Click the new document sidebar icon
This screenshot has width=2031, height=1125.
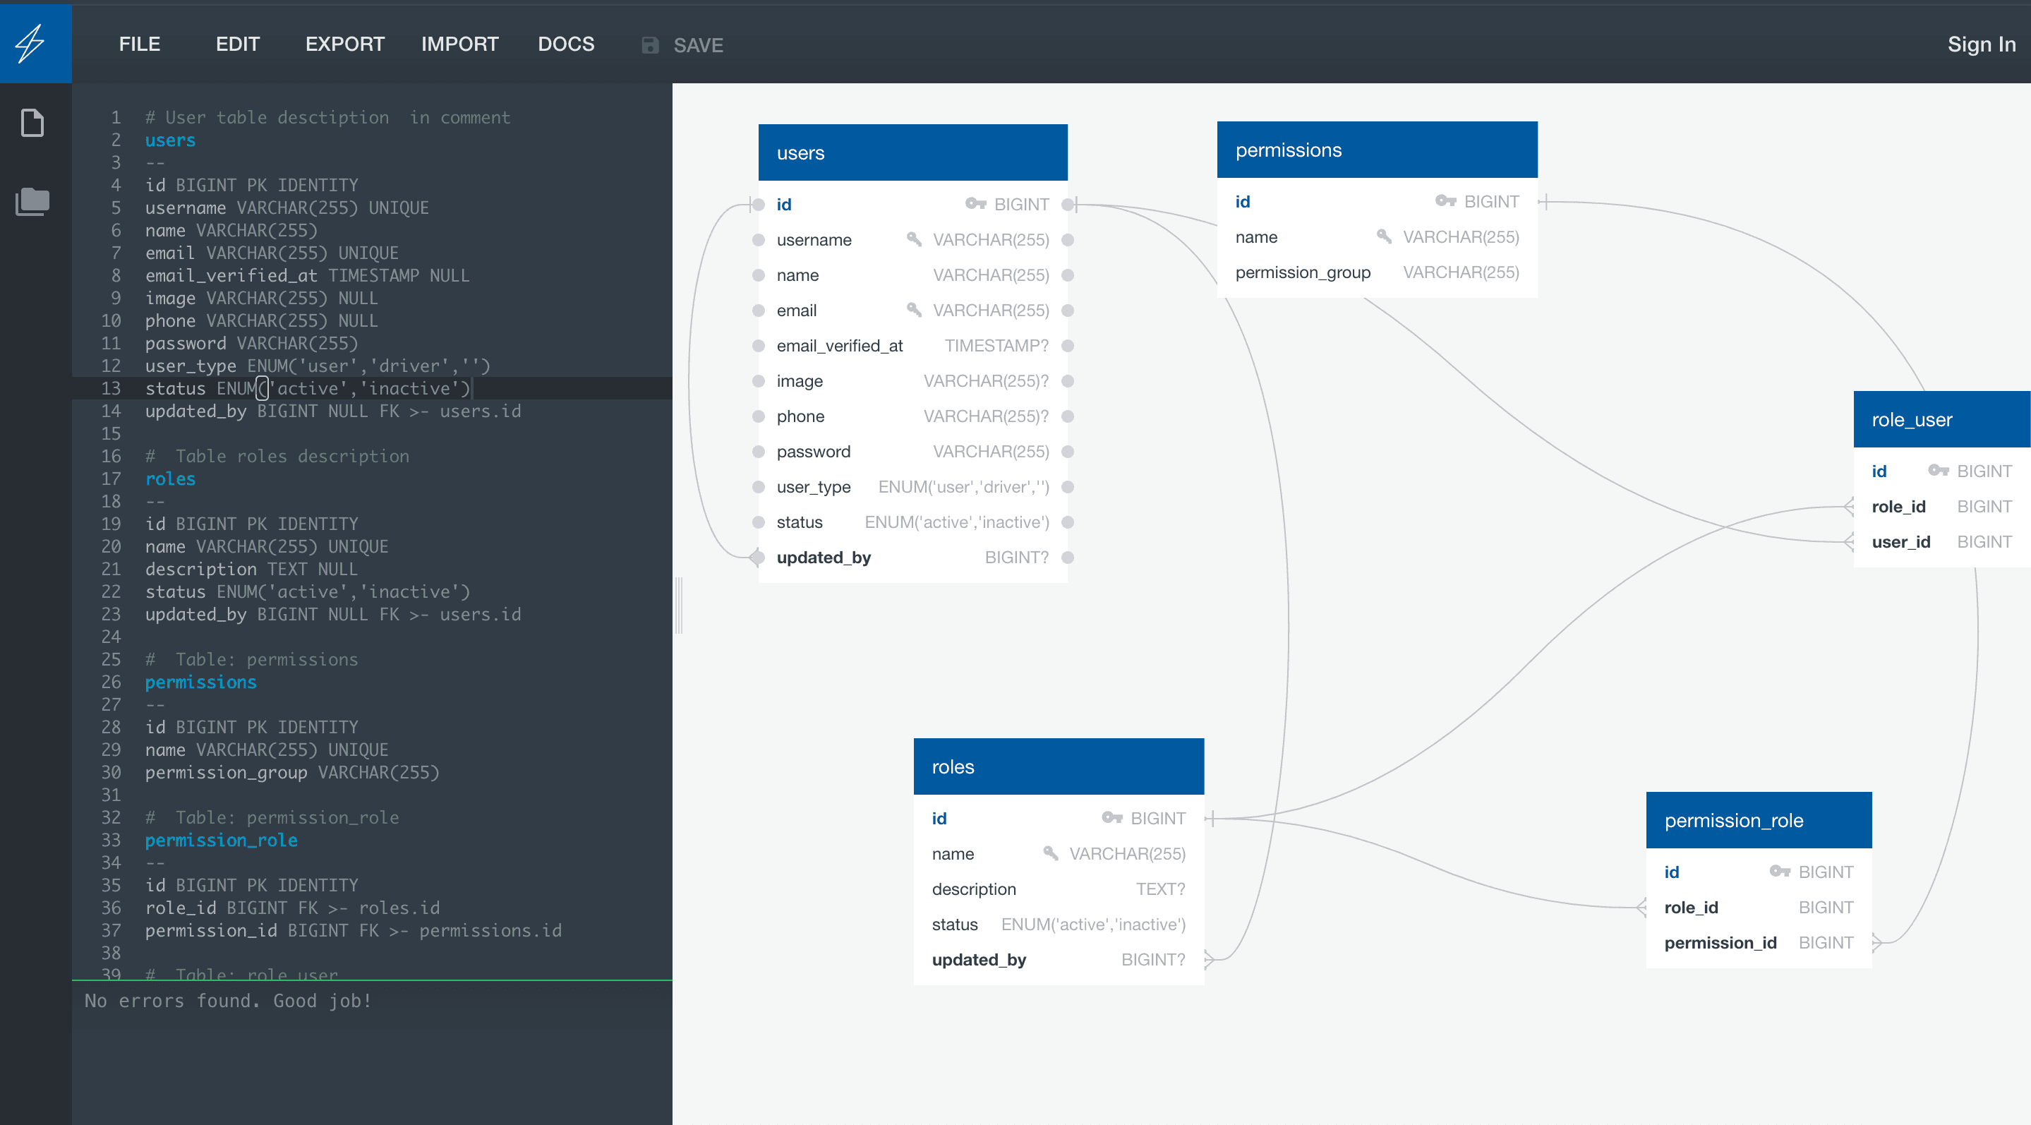click(x=32, y=123)
